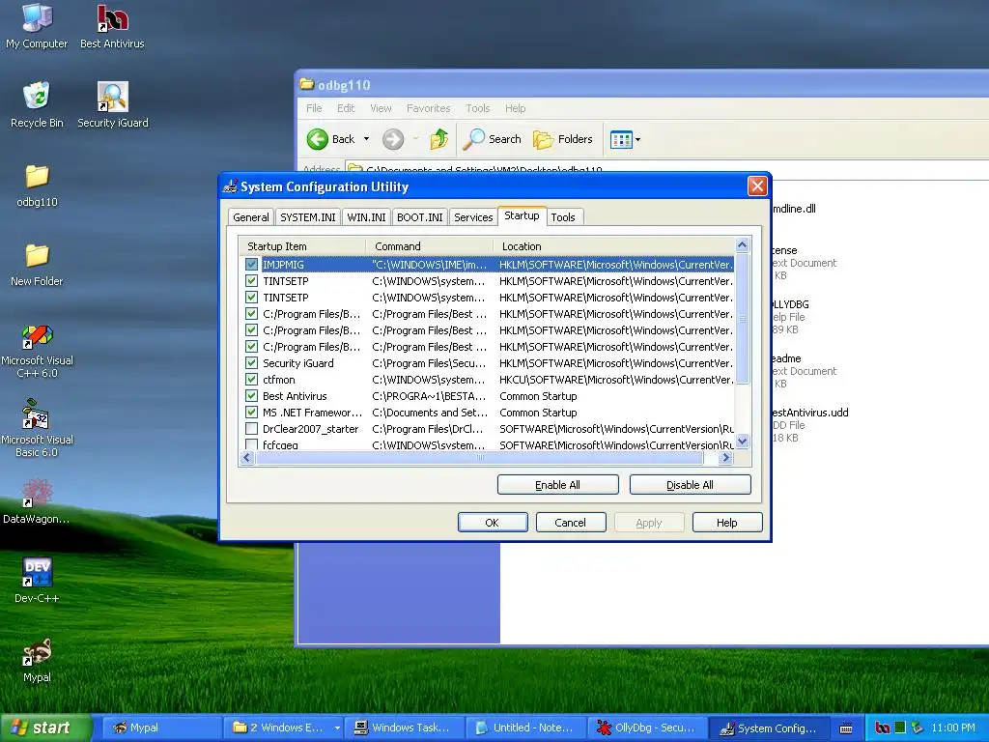Sort by the Command column header
This screenshot has width=989, height=742.
429,246
